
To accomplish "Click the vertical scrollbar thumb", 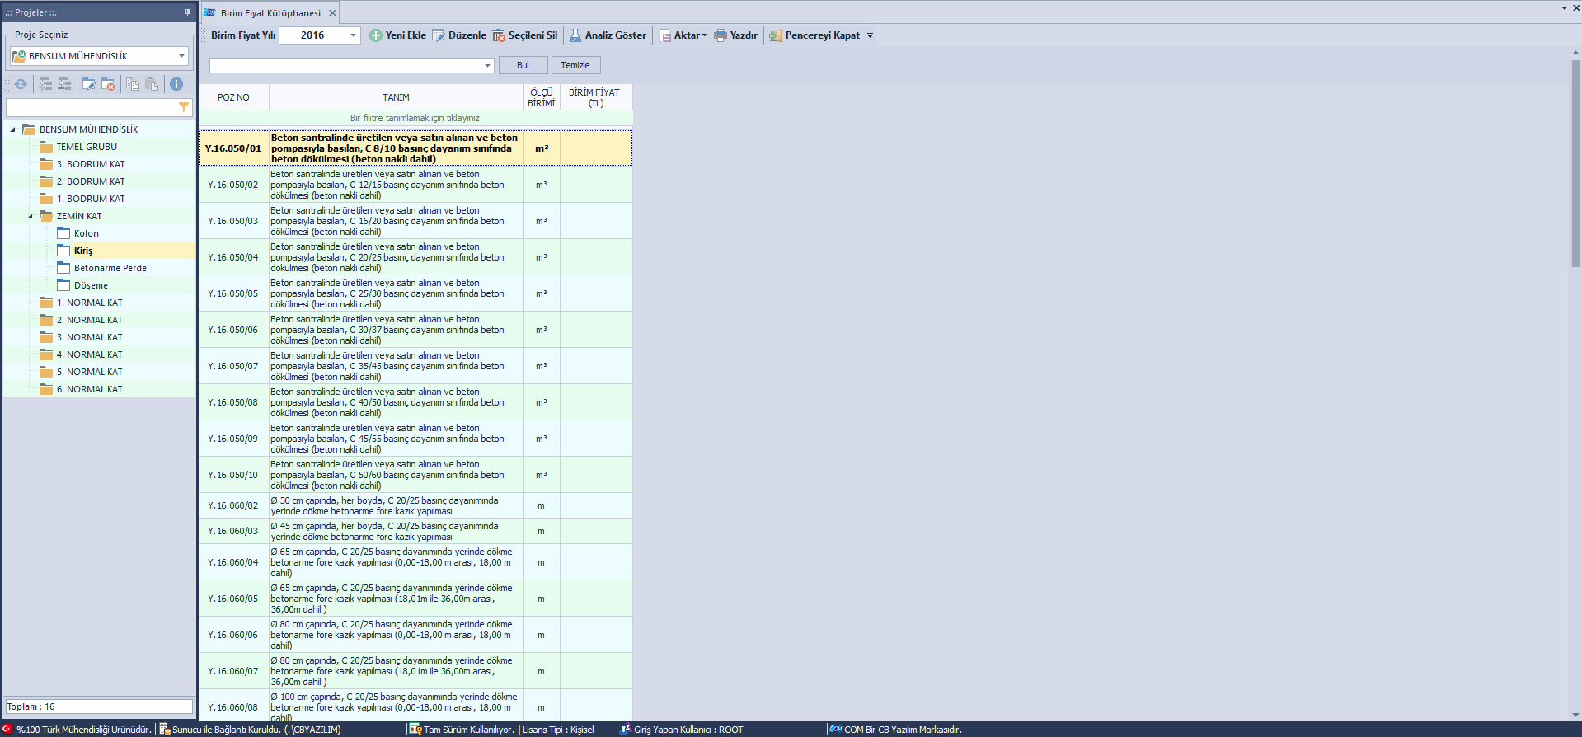I will (1575, 163).
